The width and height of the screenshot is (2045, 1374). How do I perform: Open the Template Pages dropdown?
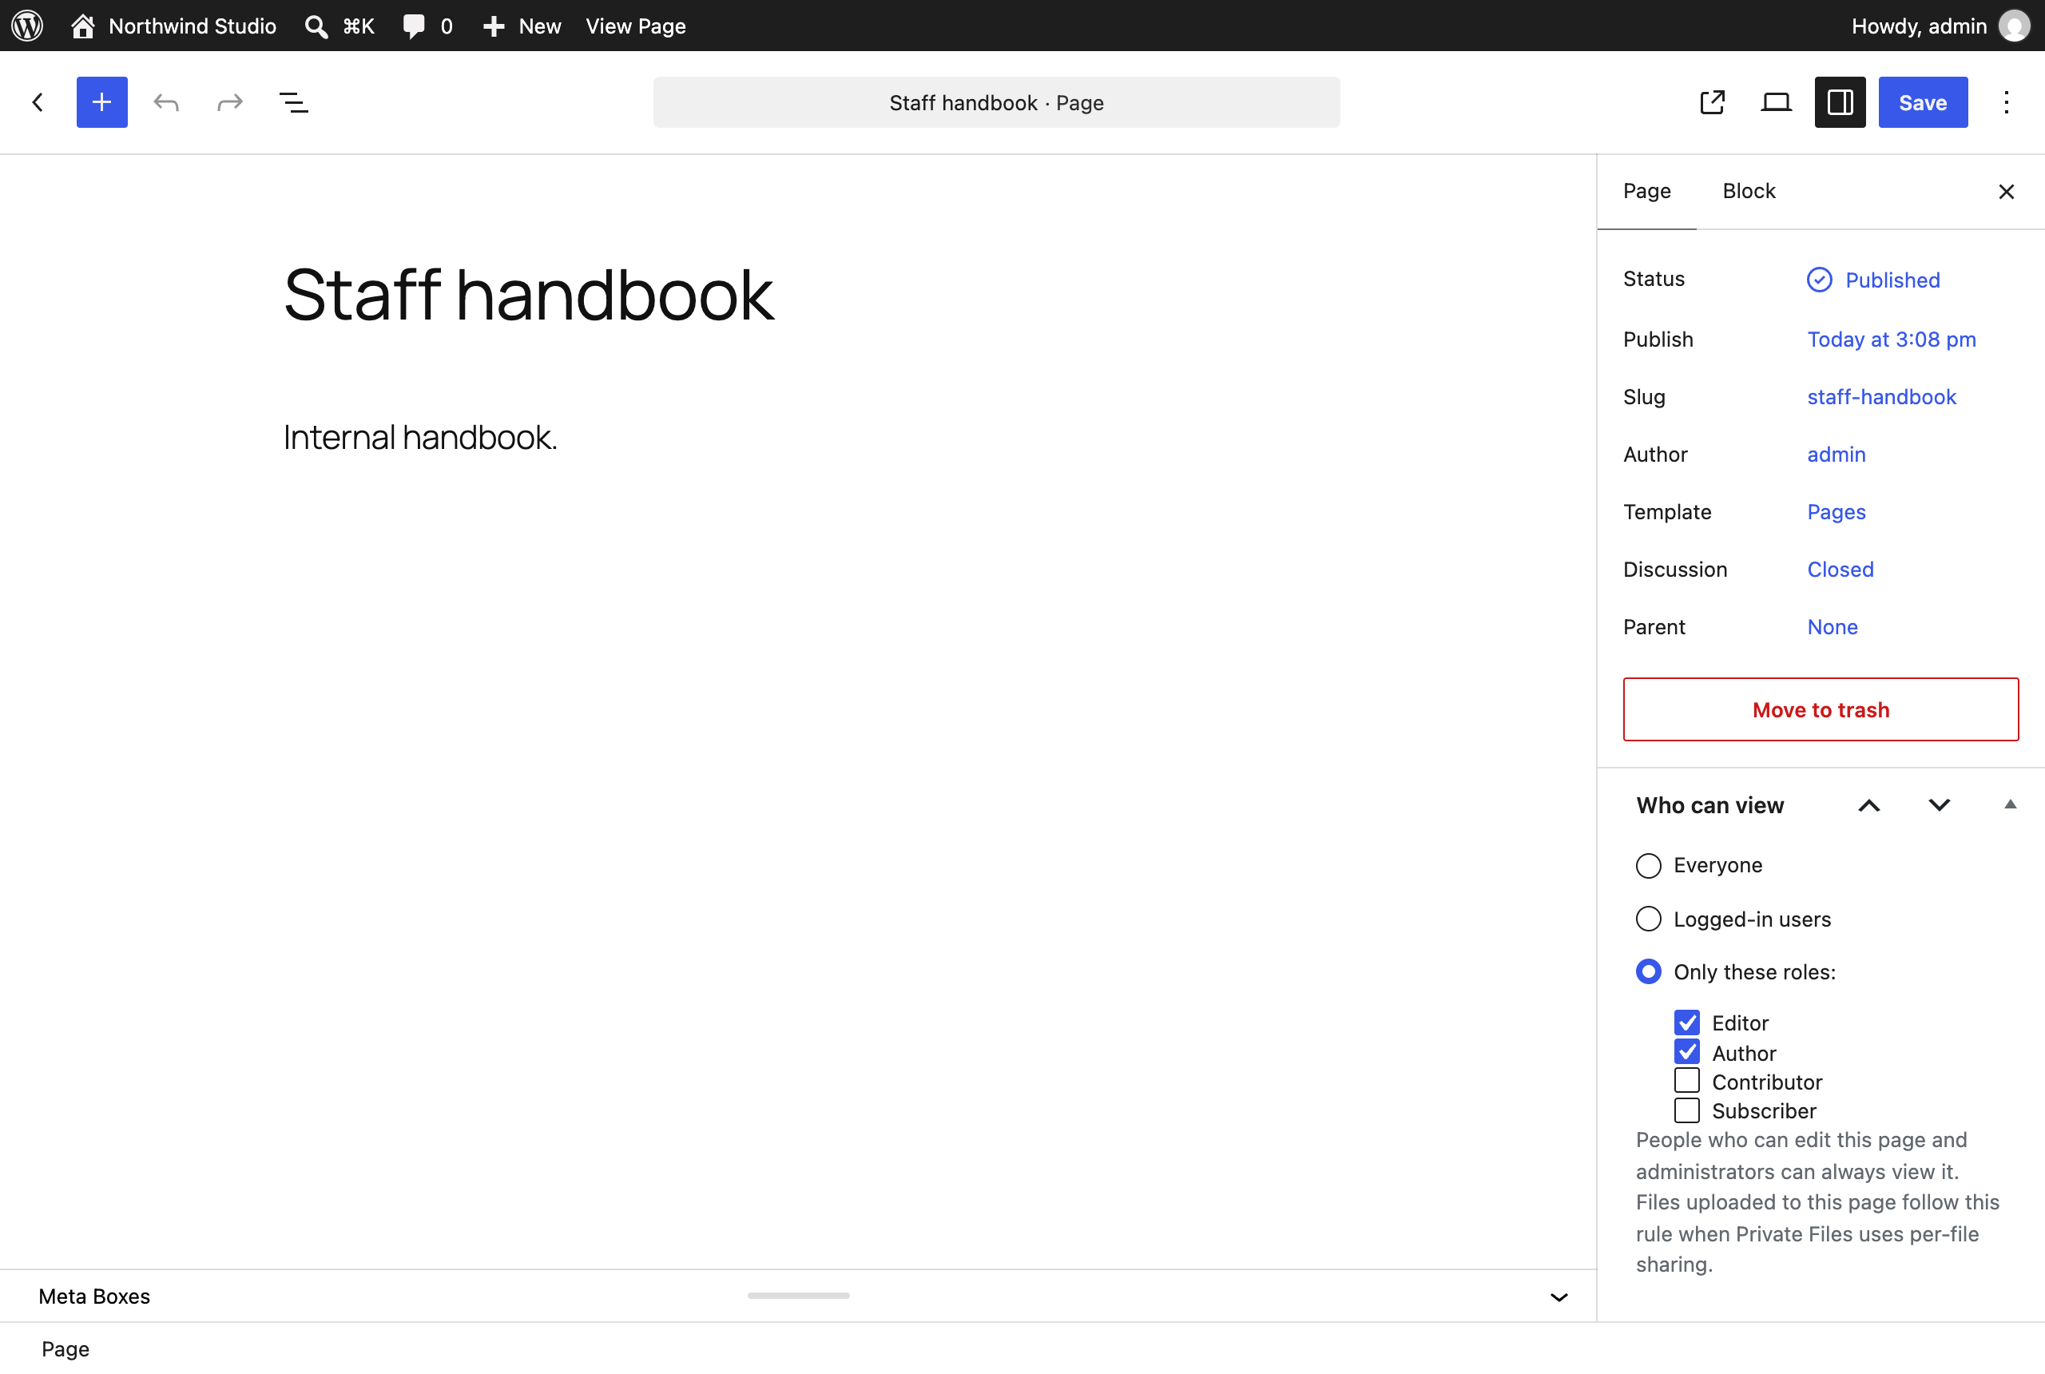[x=1836, y=512]
